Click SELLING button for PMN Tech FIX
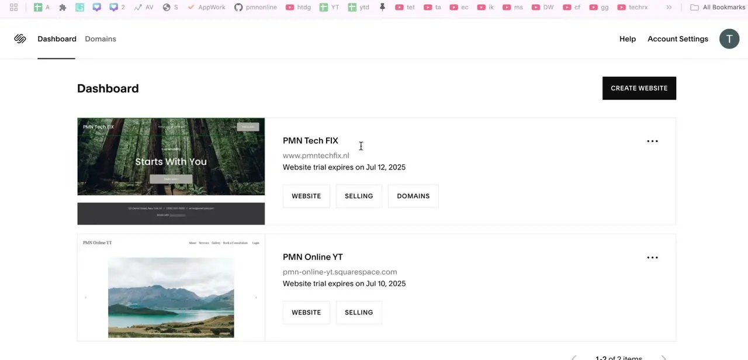 coord(359,196)
